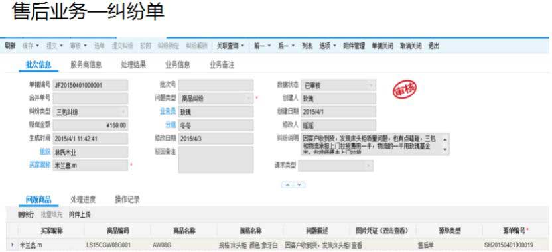Click the 批量填充 button

pos(51,214)
